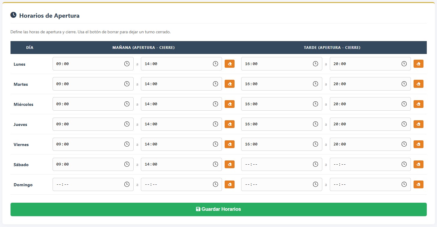Open clock picker for Miércoles afternoon closing
437x227 pixels.
(x=404, y=104)
